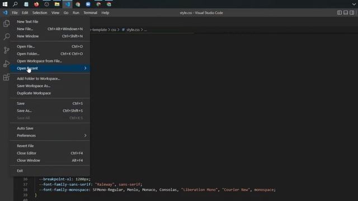Click the breadcrumb ellipsis after style.css
The height and width of the screenshot is (201, 358).
point(145,30)
